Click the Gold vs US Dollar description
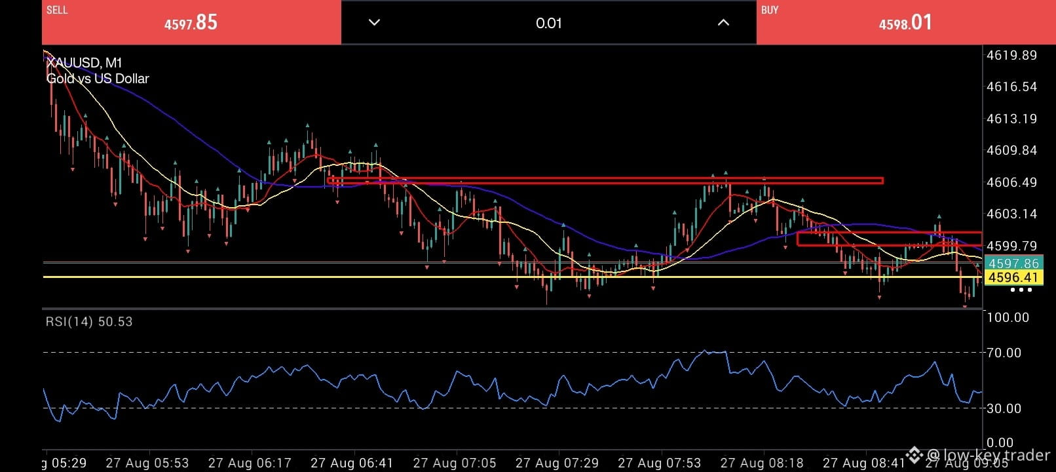 98,79
